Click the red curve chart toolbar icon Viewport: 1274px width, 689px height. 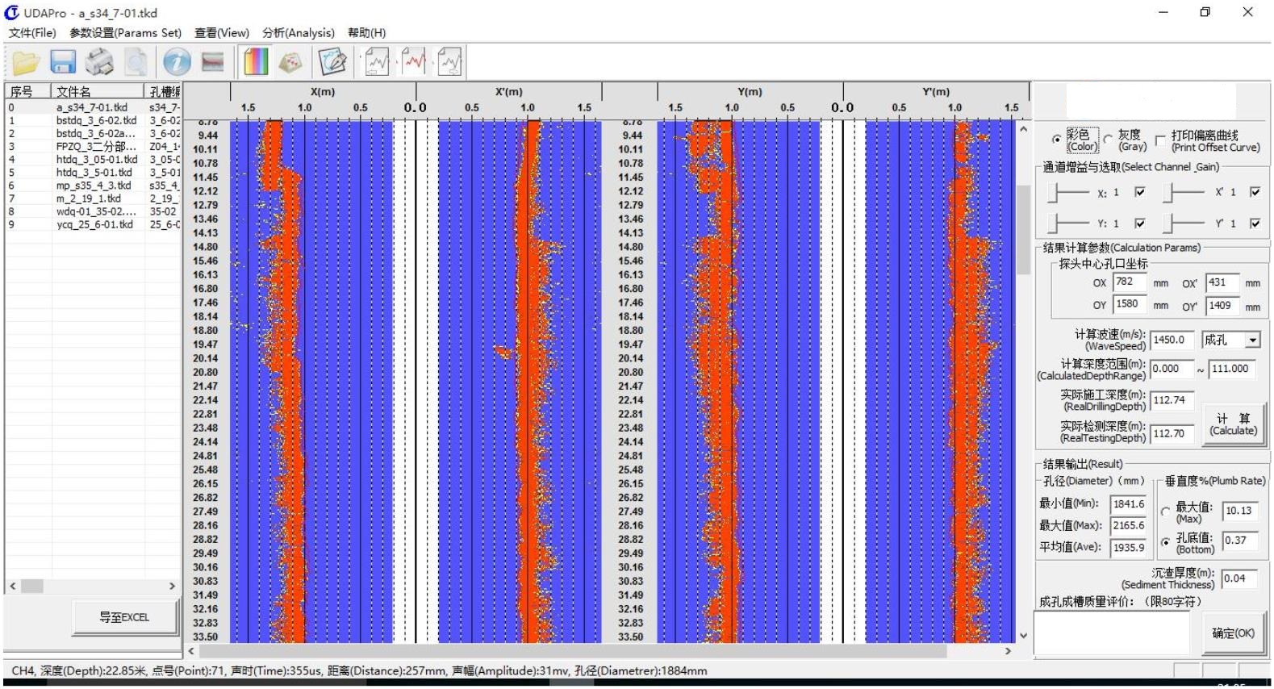(x=414, y=62)
